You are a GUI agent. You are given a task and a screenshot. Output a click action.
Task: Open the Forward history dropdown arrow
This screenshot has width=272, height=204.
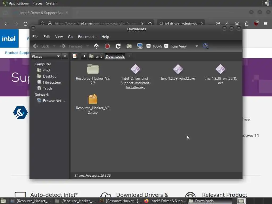click(88, 46)
